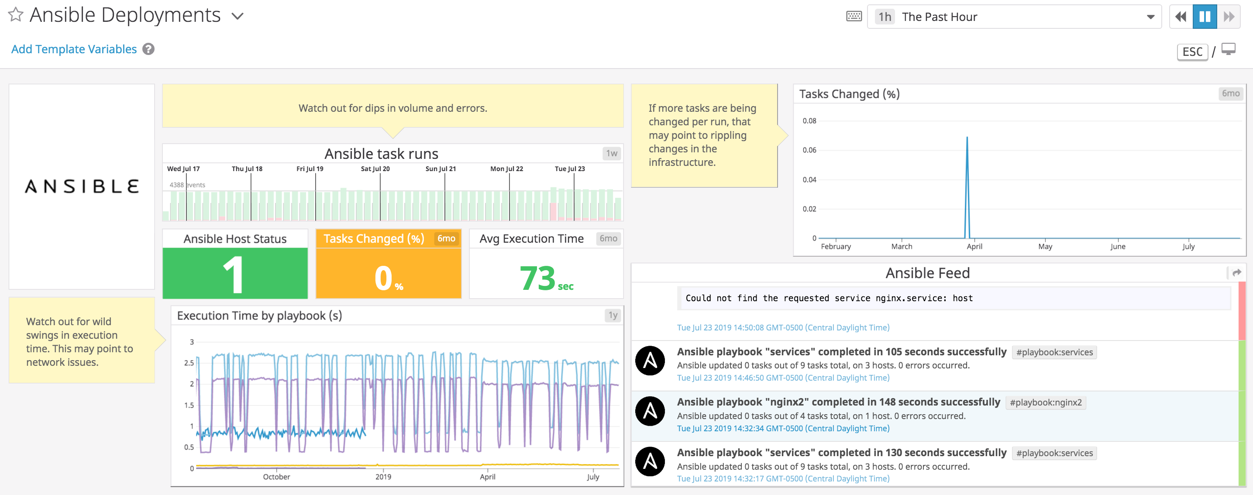Star the Ansible Deployments dashboard
Screen dimensions: 1253x495
15,14
